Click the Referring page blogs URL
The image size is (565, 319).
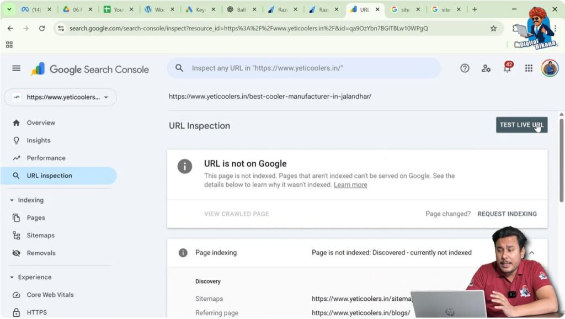pyautogui.click(x=361, y=313)
